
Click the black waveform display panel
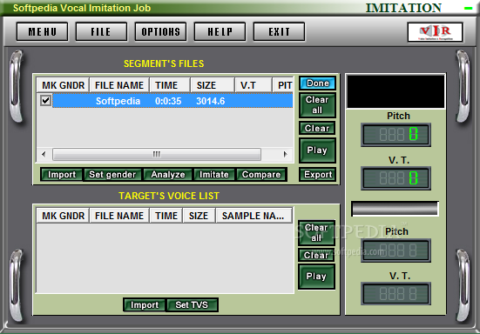pyautogui.click(x=395, y=91)
